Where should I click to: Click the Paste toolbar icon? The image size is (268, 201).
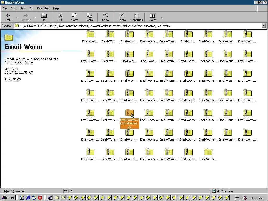(89, 17)
